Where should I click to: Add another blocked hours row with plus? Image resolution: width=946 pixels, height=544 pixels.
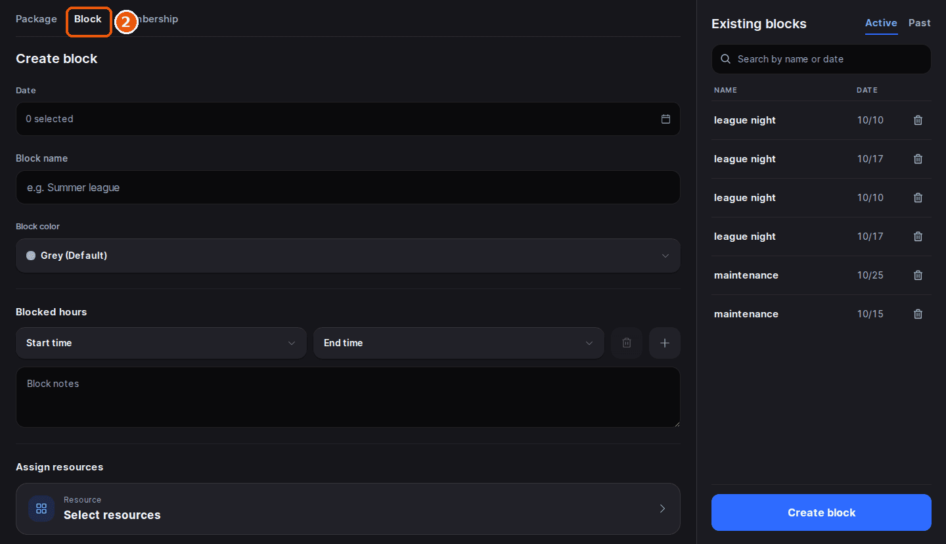[665, 343]
